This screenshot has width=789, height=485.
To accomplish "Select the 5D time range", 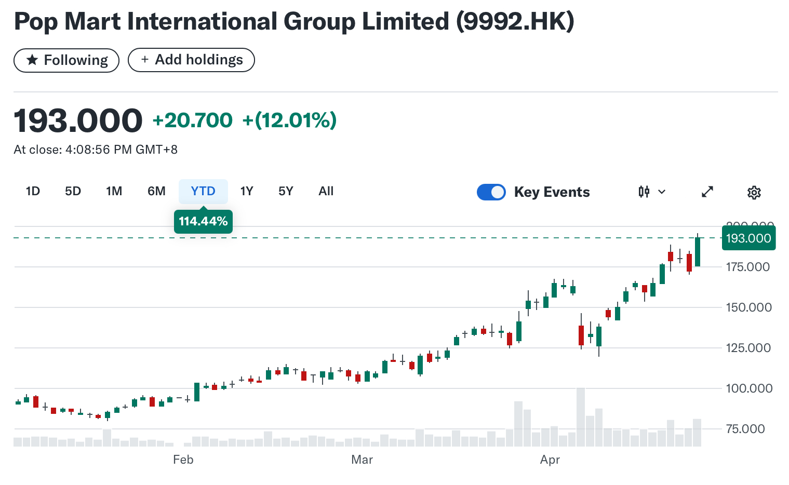I will 73,192.
